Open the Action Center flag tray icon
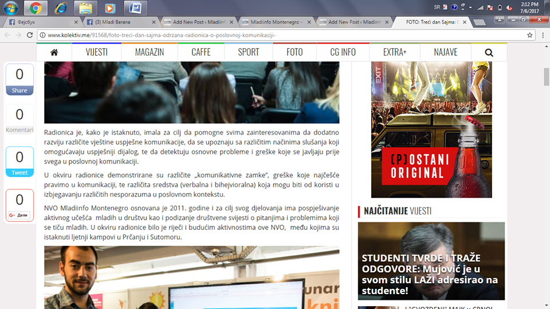550x309 pixels. click(x=490, y=7)
